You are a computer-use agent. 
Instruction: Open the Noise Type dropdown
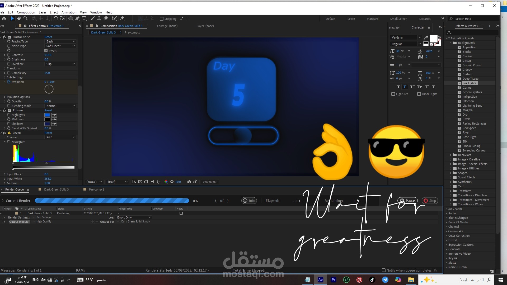[x=60, y=46]
